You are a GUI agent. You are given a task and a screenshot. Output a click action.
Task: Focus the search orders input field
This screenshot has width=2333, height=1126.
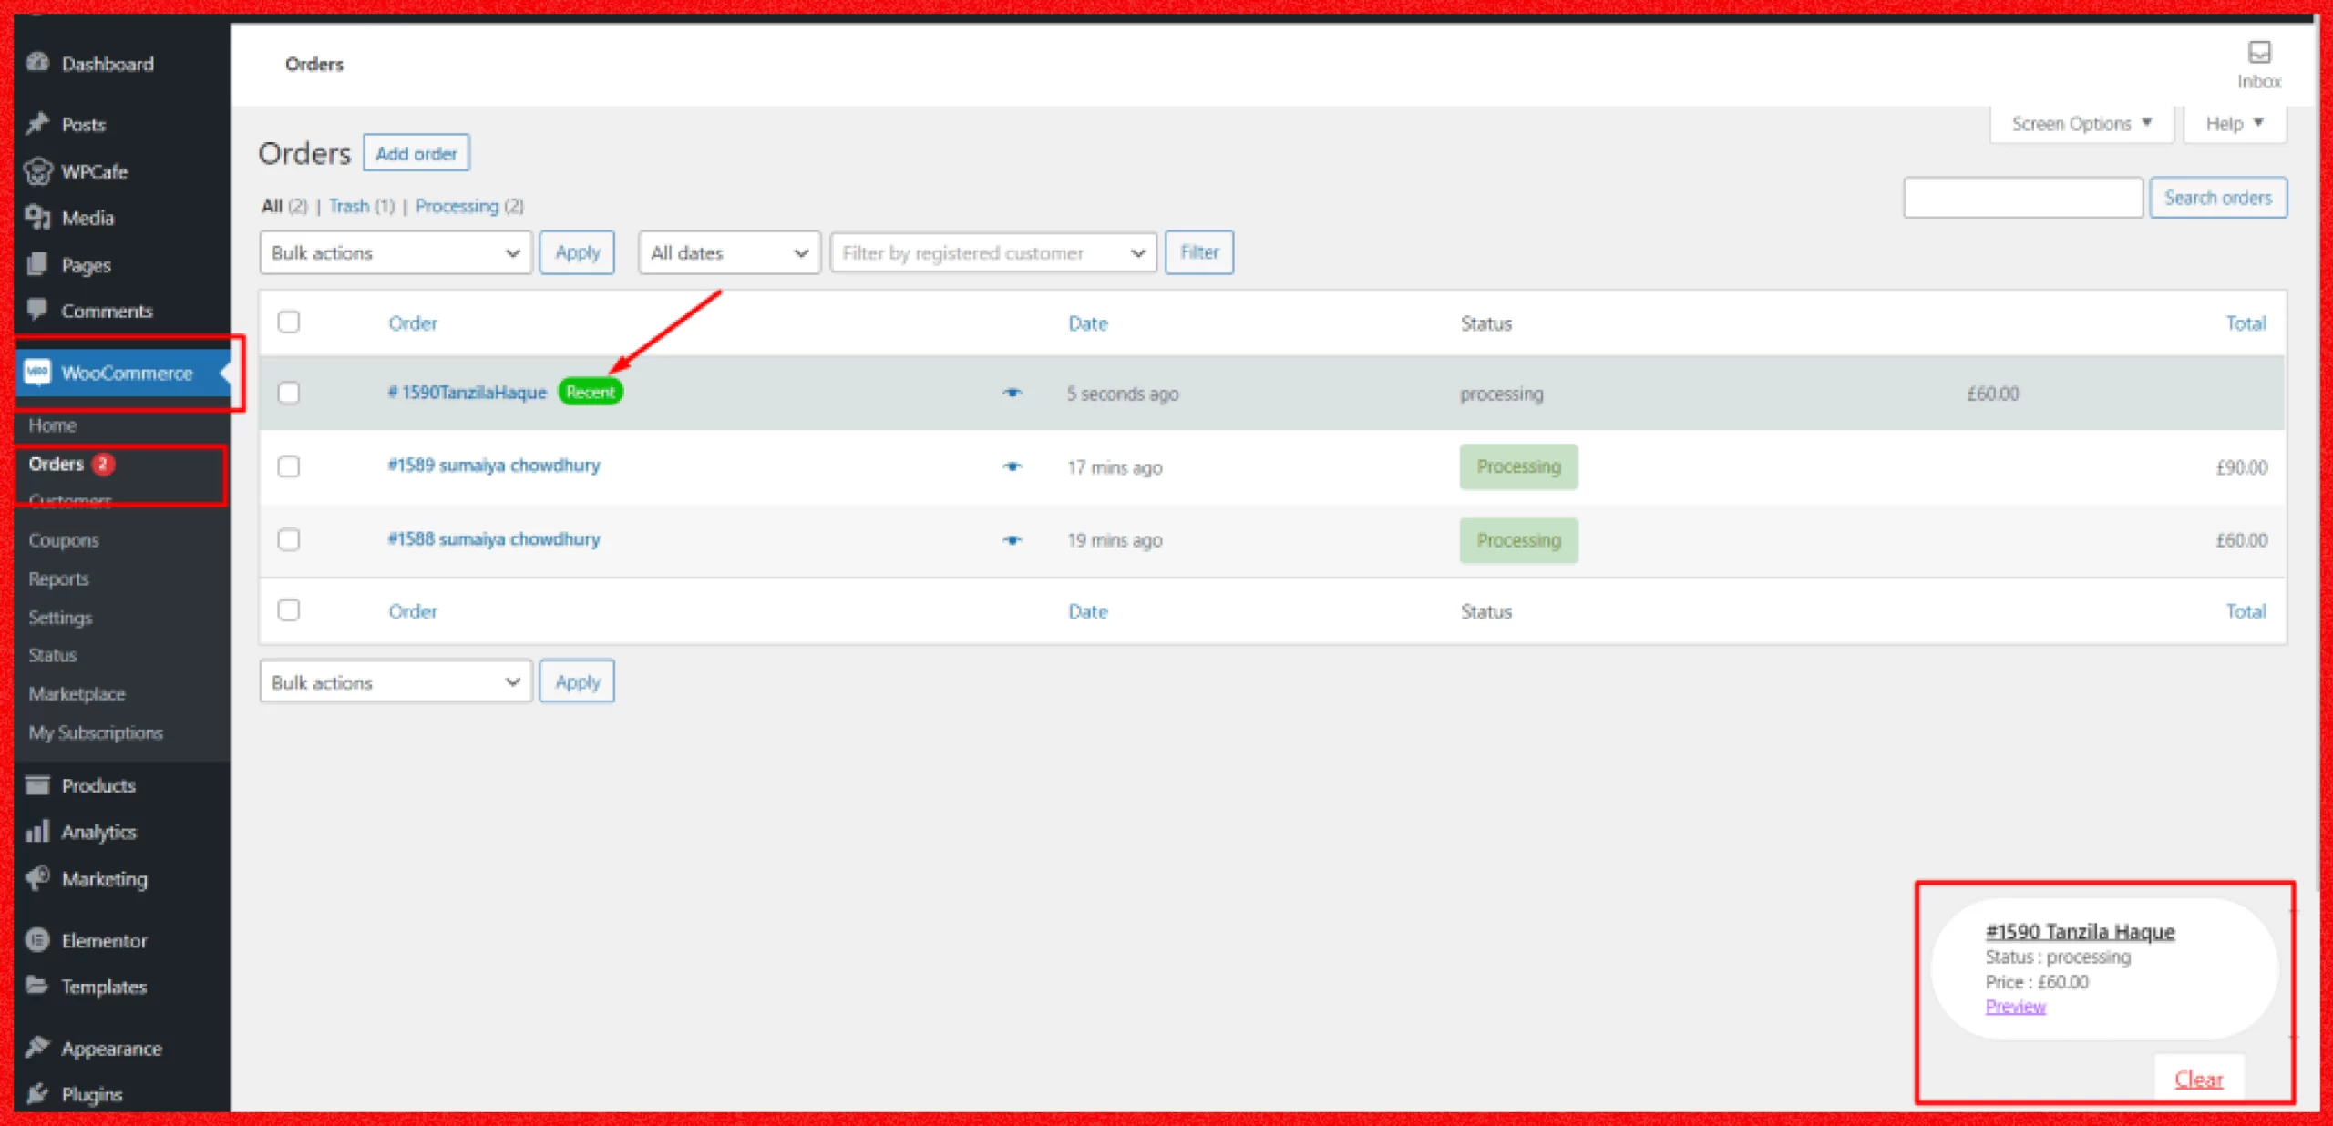(x=2023, y=198)
